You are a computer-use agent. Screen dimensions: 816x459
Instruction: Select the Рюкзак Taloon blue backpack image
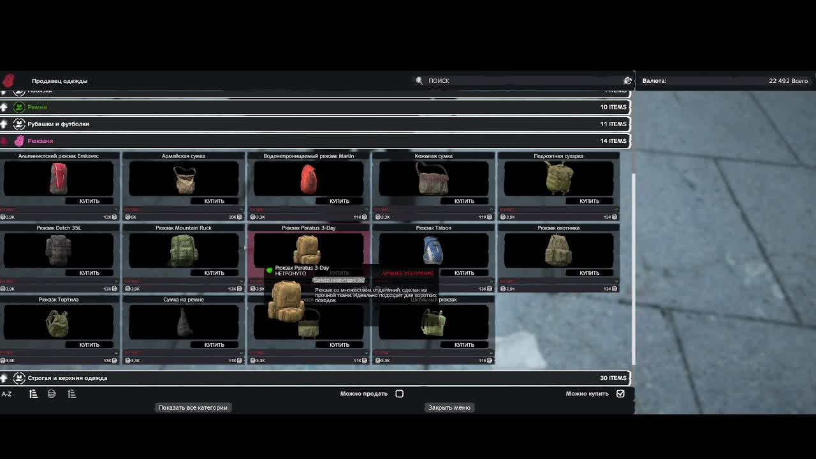(x=433, y=250)
